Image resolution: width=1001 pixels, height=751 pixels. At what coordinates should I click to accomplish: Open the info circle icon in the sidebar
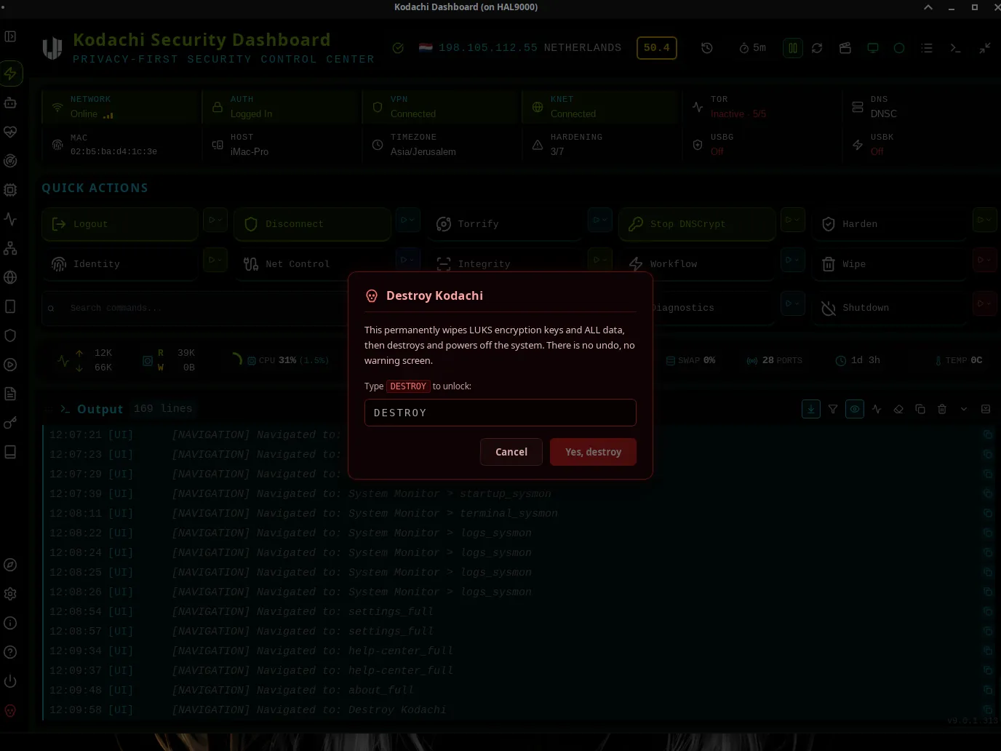pyautogui.click(x=10, y=623)
